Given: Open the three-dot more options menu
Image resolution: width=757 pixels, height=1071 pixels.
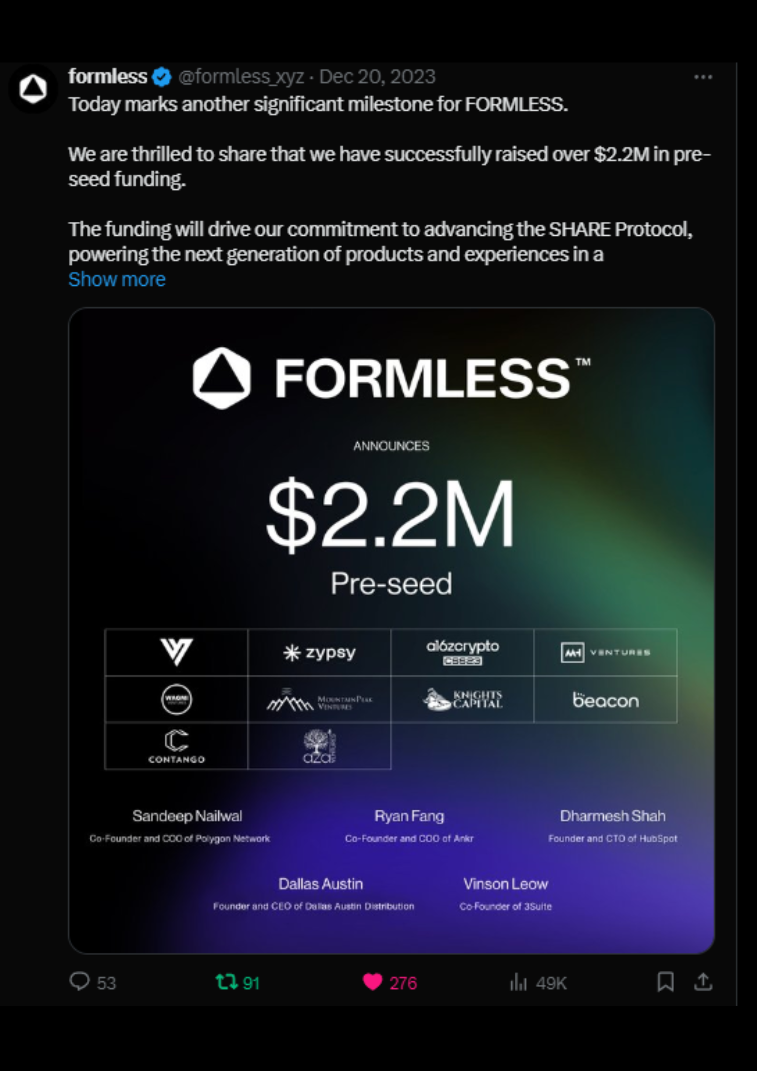Looking at the screenshot, I should [703, 77].
